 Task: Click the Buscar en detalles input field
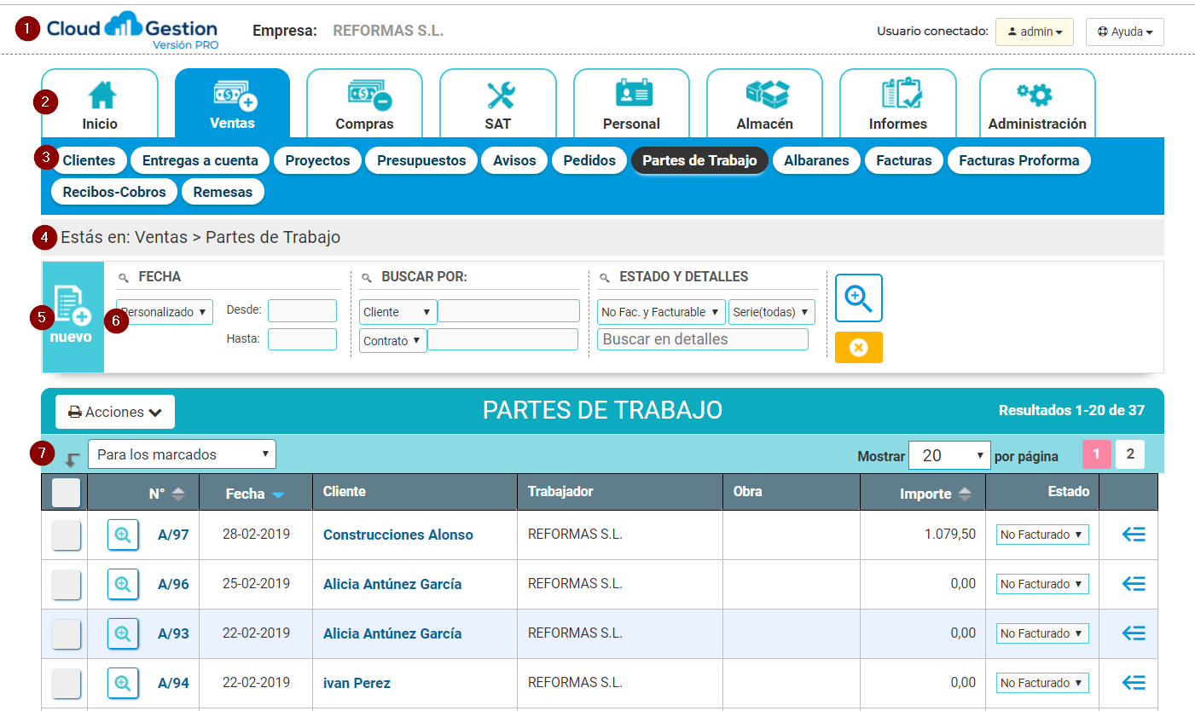(x=702, y=339)
